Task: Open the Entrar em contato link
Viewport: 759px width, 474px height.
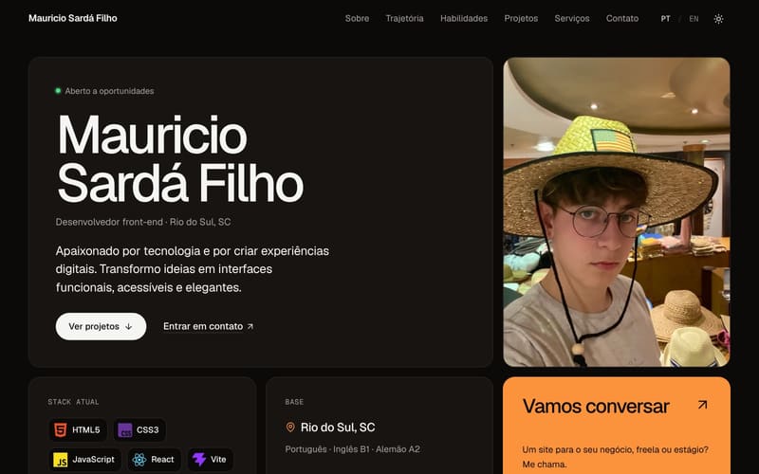Action: (x=208, y=326)
